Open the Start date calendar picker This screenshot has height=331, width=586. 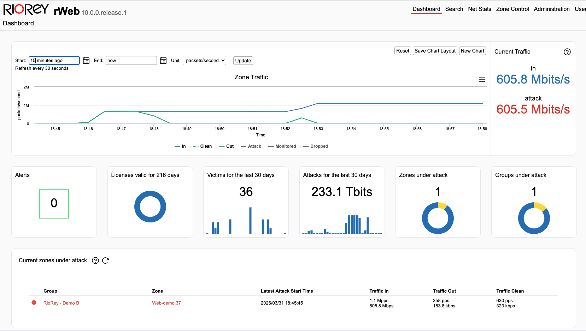(86, 60)
